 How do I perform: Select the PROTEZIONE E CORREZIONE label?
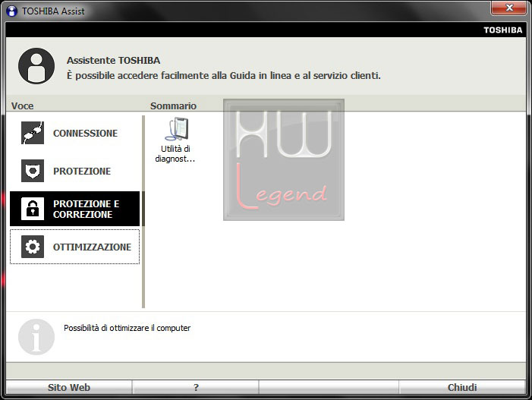click(87, 209)
